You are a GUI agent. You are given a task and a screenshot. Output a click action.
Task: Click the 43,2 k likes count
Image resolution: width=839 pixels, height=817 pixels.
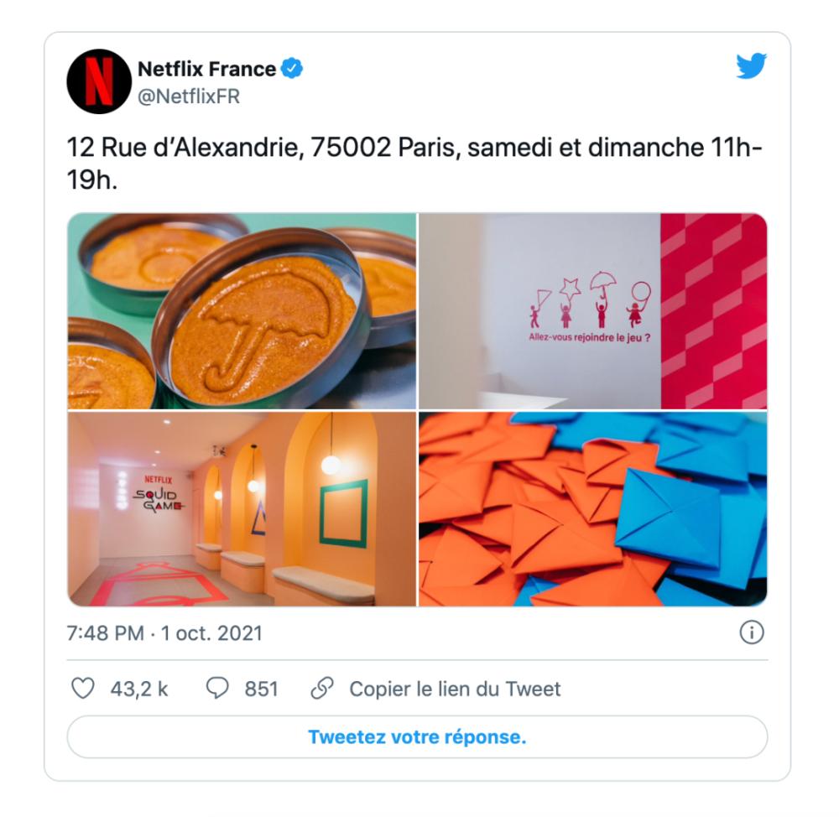click(x=139, y=689)
